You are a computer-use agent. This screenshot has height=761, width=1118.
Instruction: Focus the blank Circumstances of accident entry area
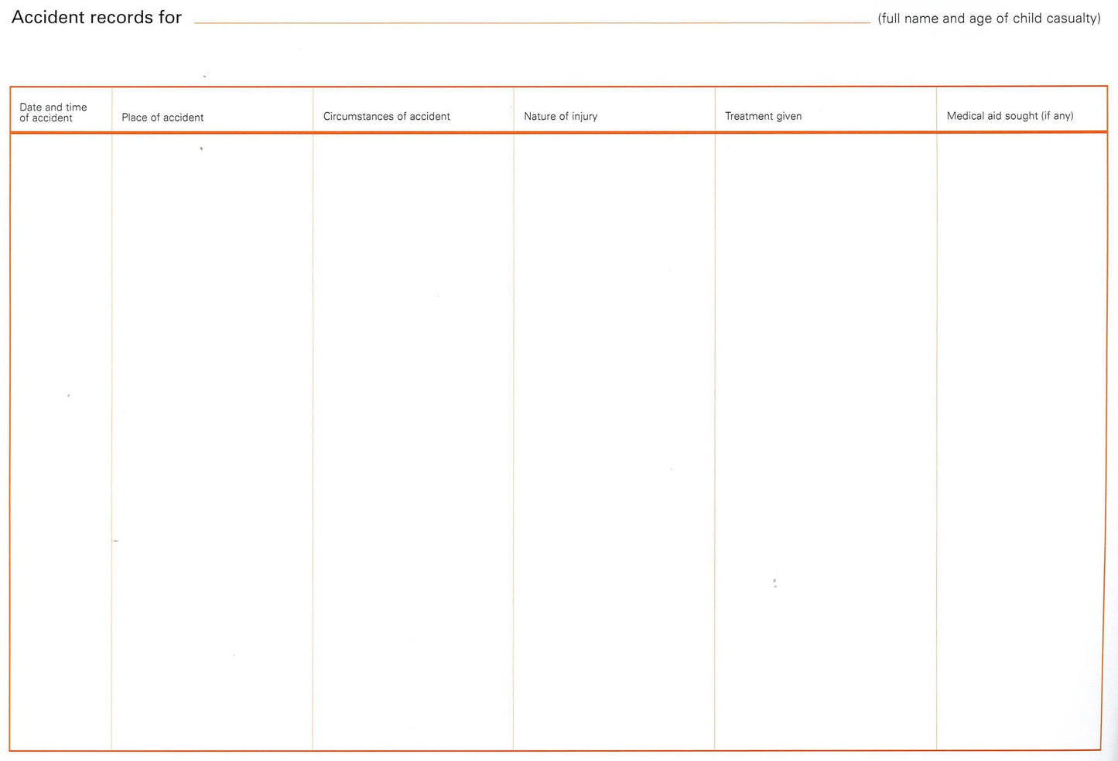413,441
